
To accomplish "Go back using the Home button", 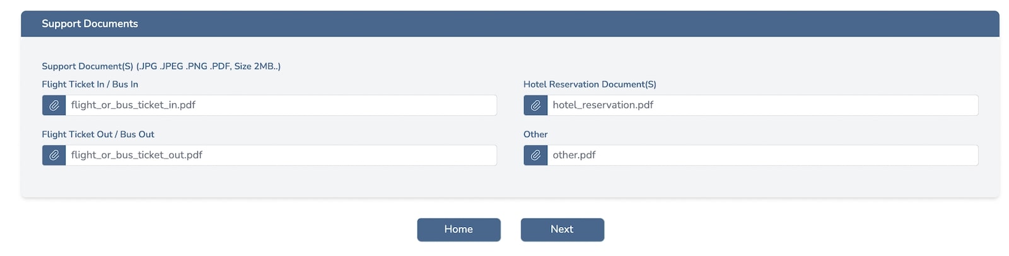I will click(458, 230).
